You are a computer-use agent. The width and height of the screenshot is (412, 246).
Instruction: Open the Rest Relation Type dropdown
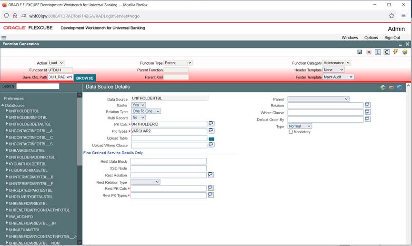coord(145,182)
